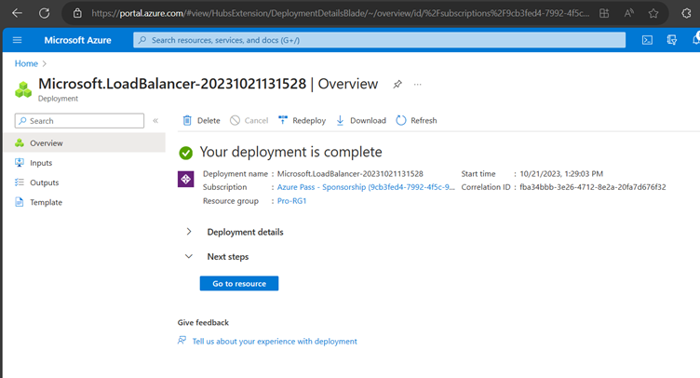This screenshot has height=378, width=700.
Task: Expand Deployment details section
Action: [245, 232]
